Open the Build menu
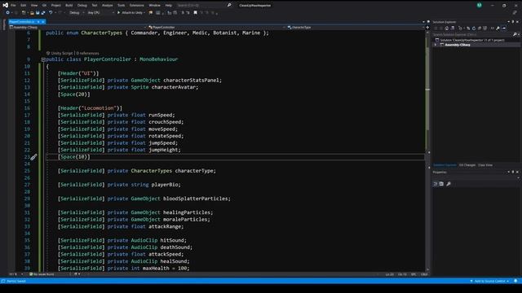This screenshot has width=522, height=293. pyautogui.click(x=69, y=6)
